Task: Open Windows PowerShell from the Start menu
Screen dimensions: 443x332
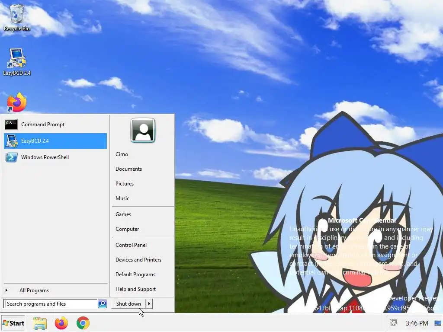Action: coord(55,157)
